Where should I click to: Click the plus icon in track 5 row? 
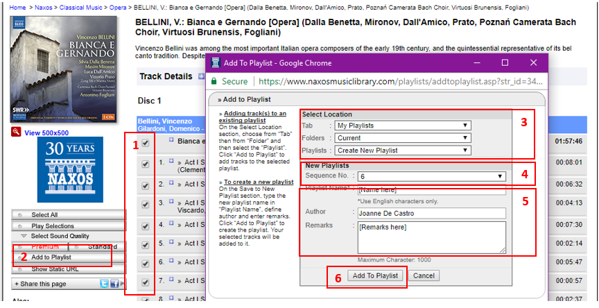[x=171, y=242]
